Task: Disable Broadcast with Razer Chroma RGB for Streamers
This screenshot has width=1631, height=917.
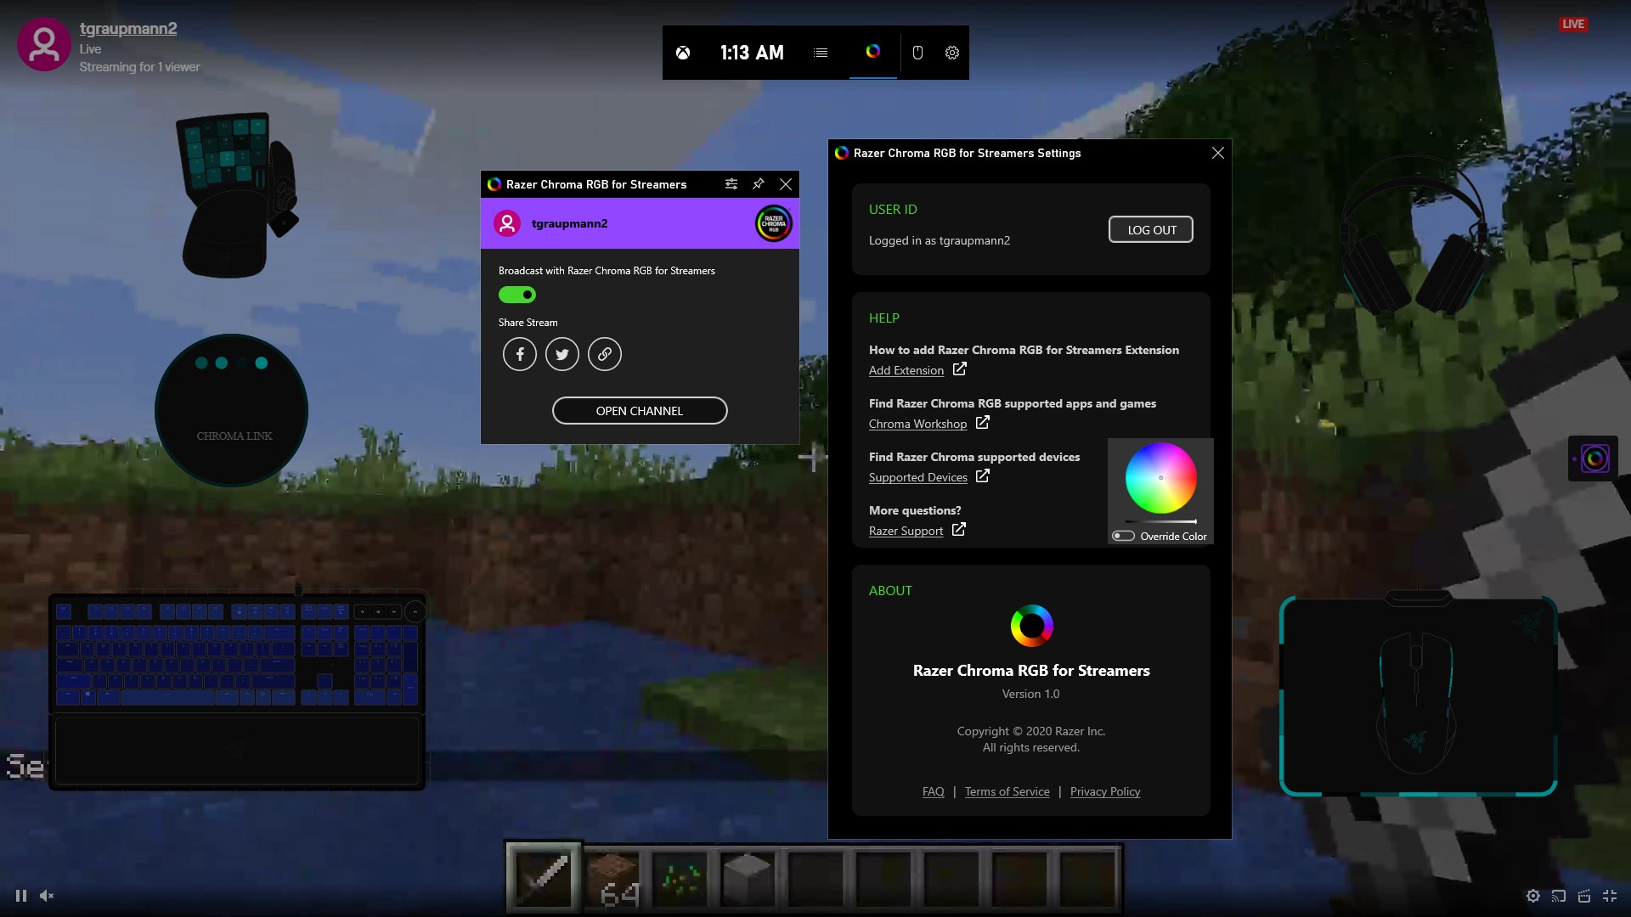Action: [x=516, y=295]
